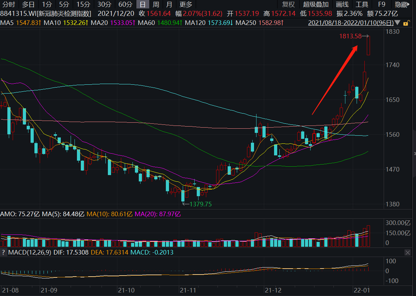Select the 多日 multi-day tab
This screenshot has height=296, width=416.
[28, 5]
